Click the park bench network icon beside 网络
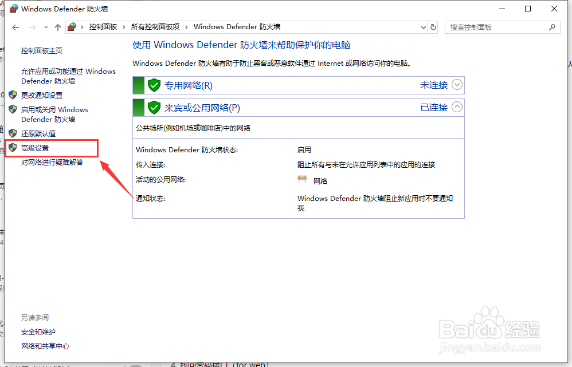The image size is (572, 367). [x=302, y=179]
